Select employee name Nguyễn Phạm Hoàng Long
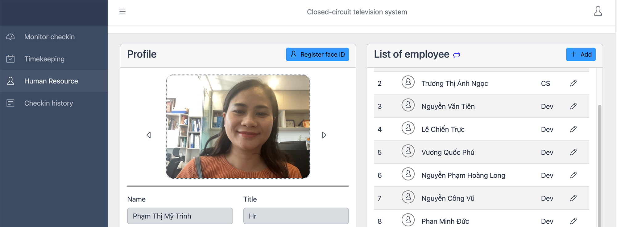Viewport: 617px width, 227px height. 463,175
